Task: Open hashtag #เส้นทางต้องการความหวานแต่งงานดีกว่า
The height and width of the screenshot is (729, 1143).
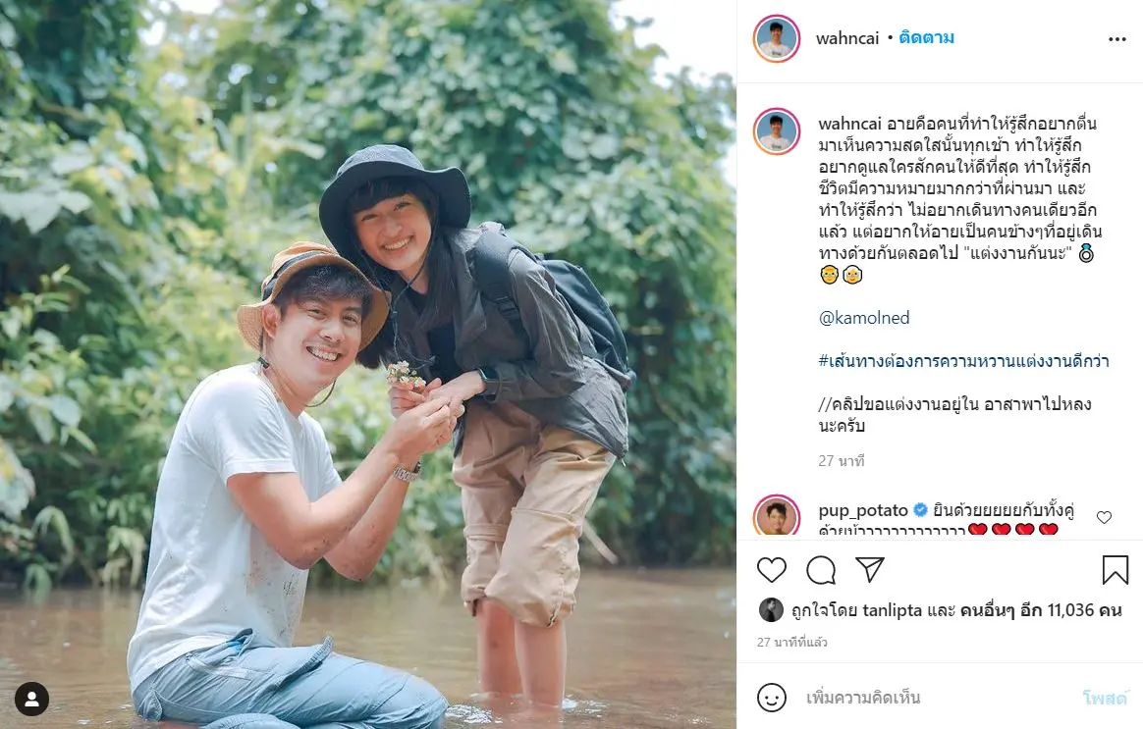Action: click(963, 361)
